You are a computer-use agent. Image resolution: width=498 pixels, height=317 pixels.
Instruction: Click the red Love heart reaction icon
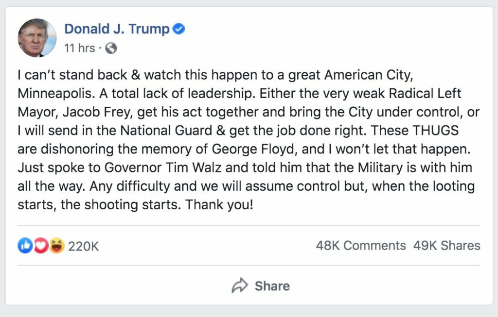[40, 246]
